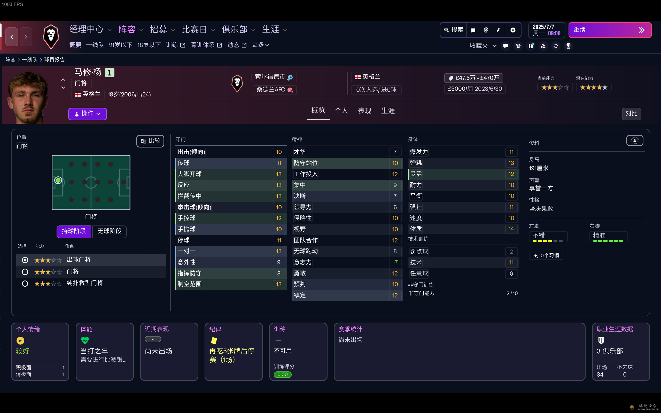Click the pencil edit icon in the top bar
The width and height of the screenshot is (661, 413).
pyautogui.click(x=498, y=30)
